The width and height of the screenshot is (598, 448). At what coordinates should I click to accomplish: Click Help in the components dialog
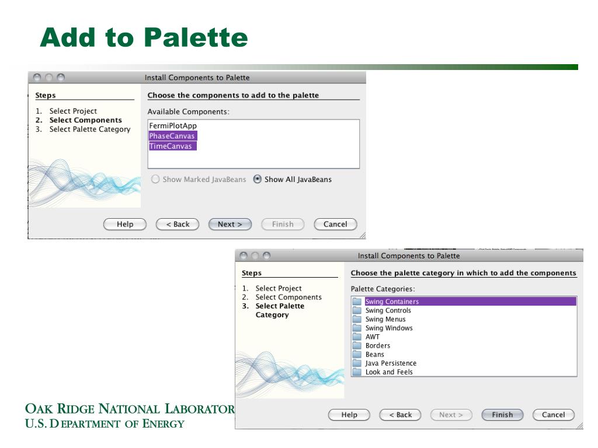125,225
